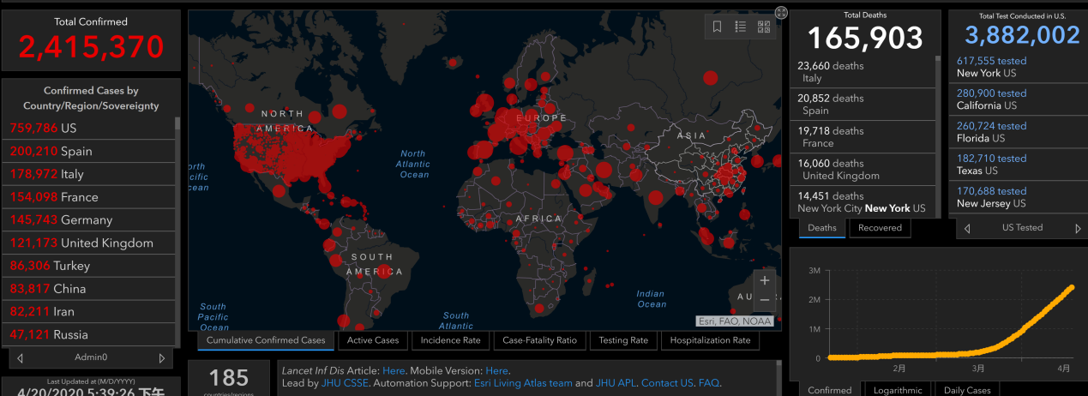Screen dimensions: 1088x396
Task: View the Daily Cases chart tab
Action: tap(966, 390)
